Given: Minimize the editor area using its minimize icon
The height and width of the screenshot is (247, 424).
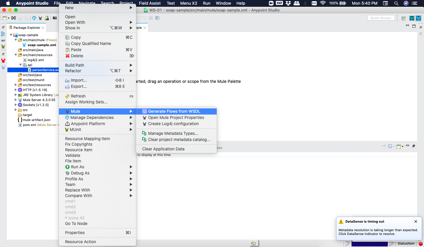Looking at the screenshot, I should pos(408,26).
